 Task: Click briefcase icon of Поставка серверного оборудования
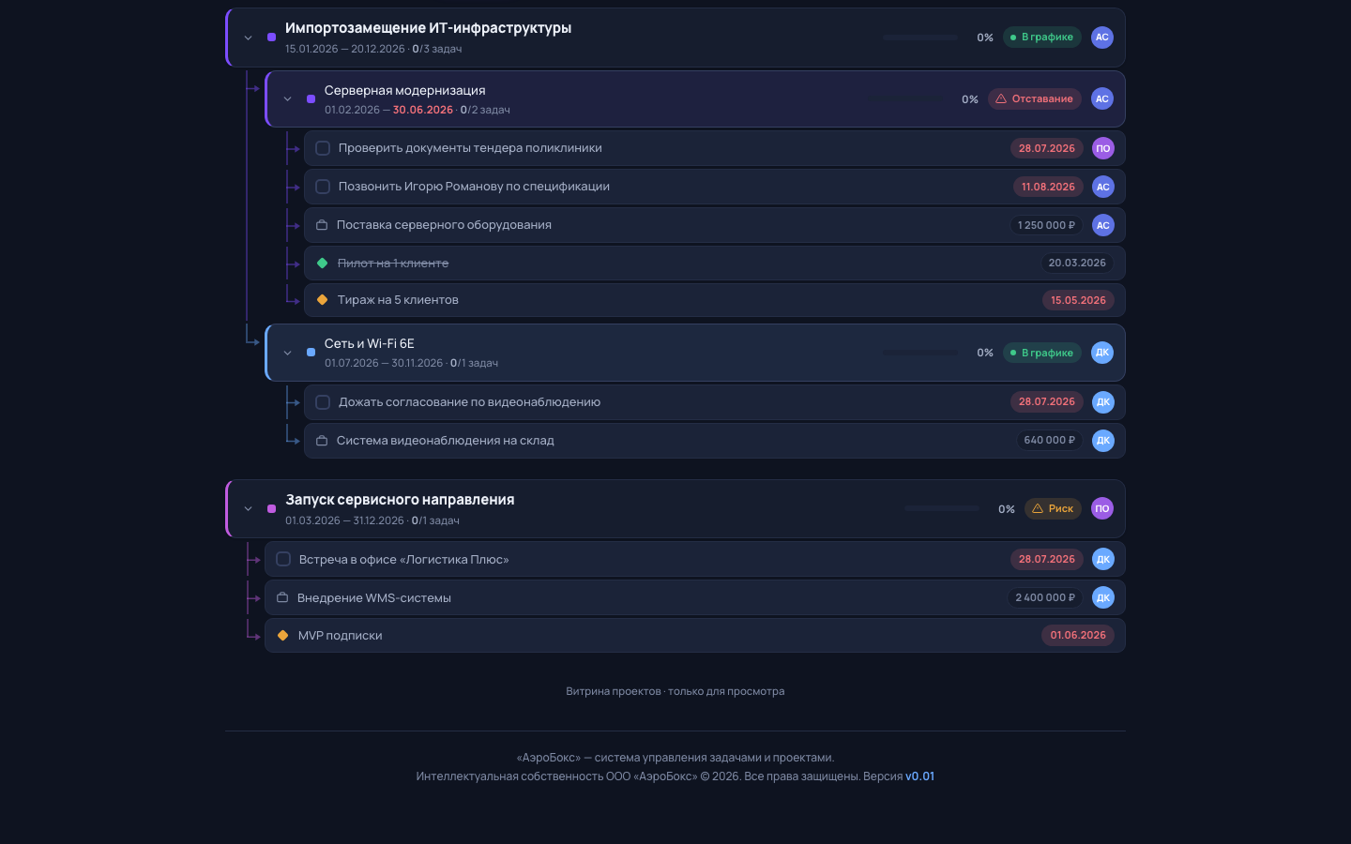click(322, 225)
